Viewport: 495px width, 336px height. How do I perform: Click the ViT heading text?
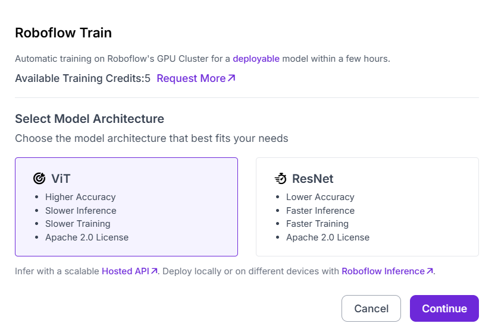[x=61, y=179]
